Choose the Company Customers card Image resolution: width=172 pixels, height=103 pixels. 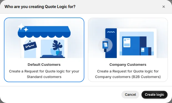click(x=128, y=50)
